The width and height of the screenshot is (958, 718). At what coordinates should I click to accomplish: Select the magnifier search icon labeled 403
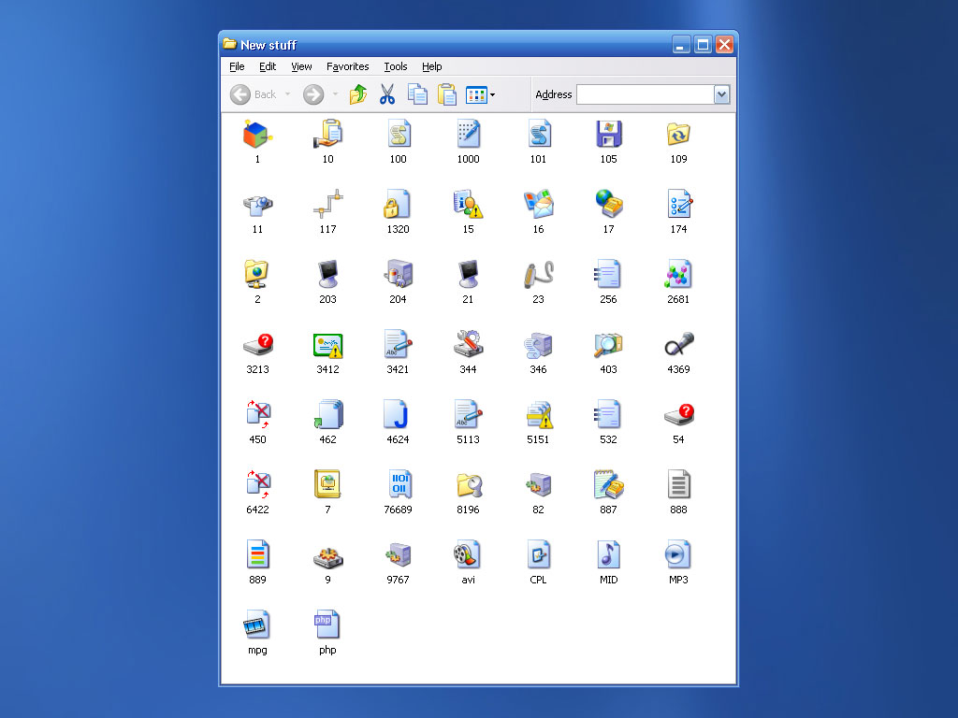[608, 344]
